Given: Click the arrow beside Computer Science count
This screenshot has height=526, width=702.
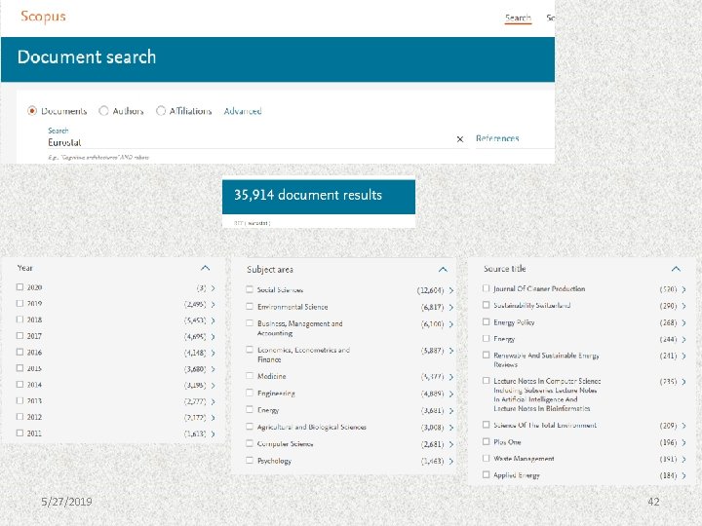Looking at the screenshot, I should click(x=451, y=444).
